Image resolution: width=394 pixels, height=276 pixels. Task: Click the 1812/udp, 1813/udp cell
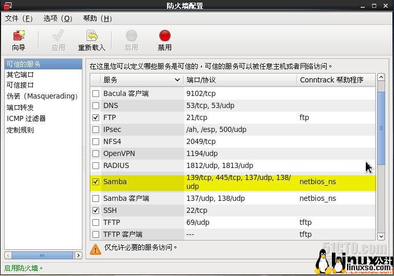pyautogui.click(x=220, y=165)
